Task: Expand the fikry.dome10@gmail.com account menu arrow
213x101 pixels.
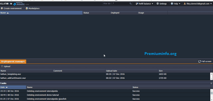Action: click(x=211, y=4)
